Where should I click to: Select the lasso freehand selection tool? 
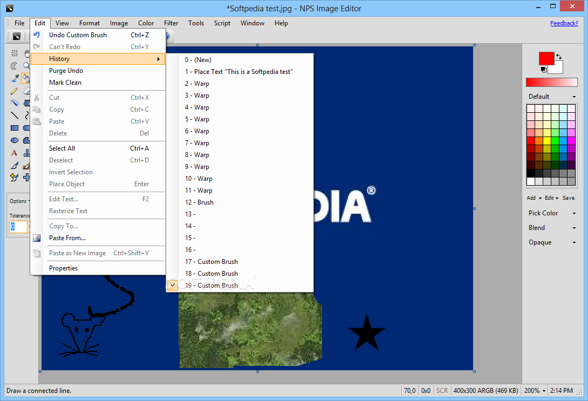pyautogui.click(x=14, y=66)
